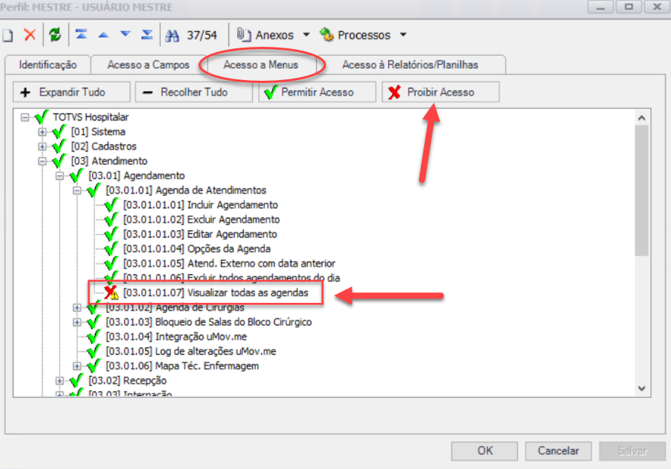Click the binoculars search icon

pos(172,35)
